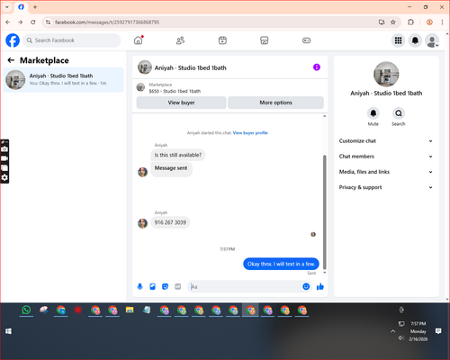Image resolution: width=450 pixels, height=360 pixels.
Task: Open a new browser tab
Action: (35, 7)
